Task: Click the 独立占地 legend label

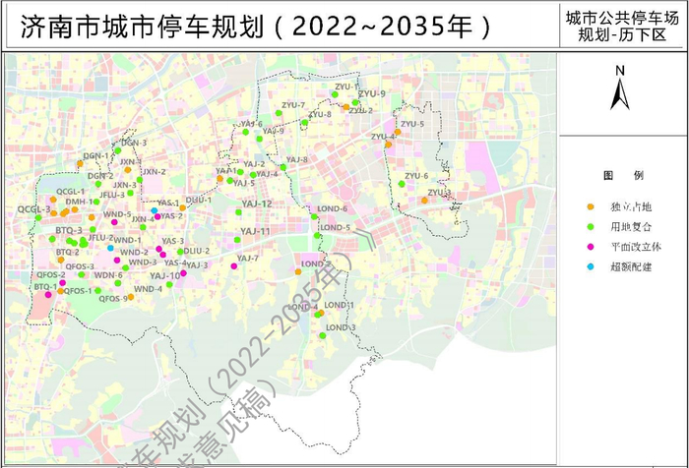Action: [x=631, y=206]
